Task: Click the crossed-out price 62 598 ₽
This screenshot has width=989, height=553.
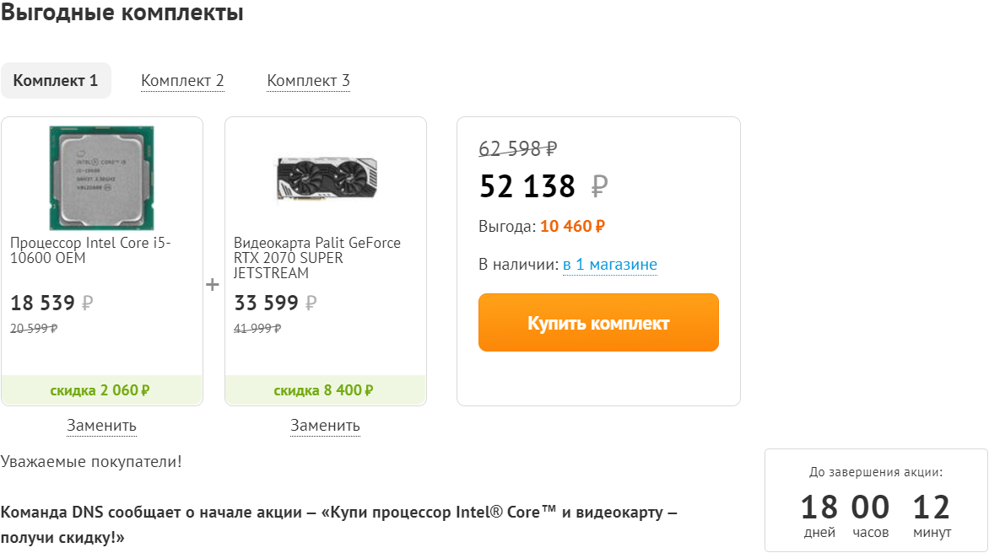Action: (517, 148)
